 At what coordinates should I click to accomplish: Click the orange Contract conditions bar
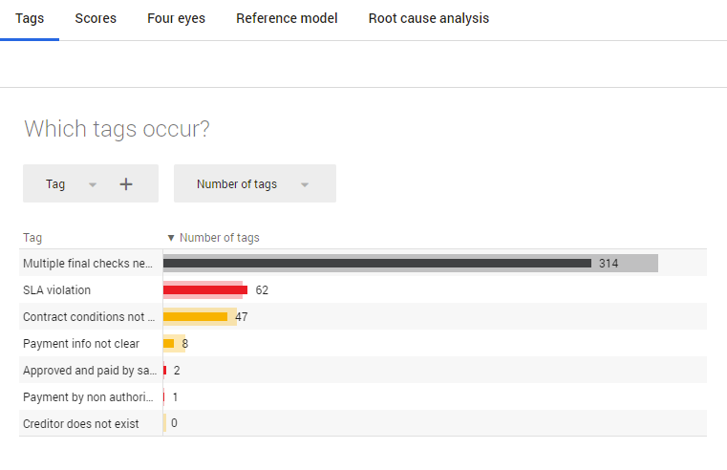[196, 316]
